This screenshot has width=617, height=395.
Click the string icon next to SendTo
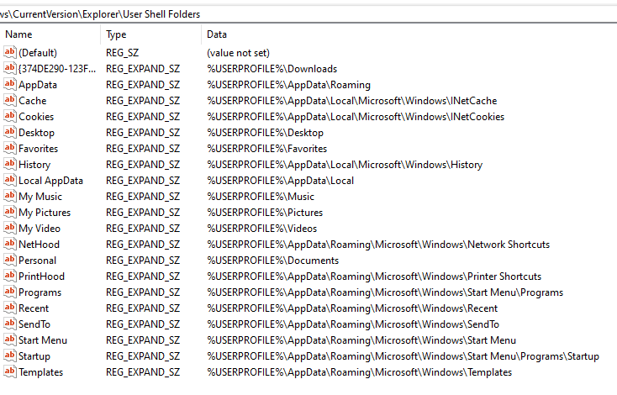point(10,324)
